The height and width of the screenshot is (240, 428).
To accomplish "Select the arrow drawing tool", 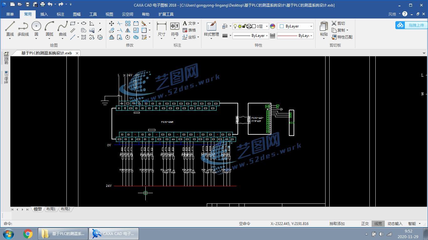I will pos(100,30).
